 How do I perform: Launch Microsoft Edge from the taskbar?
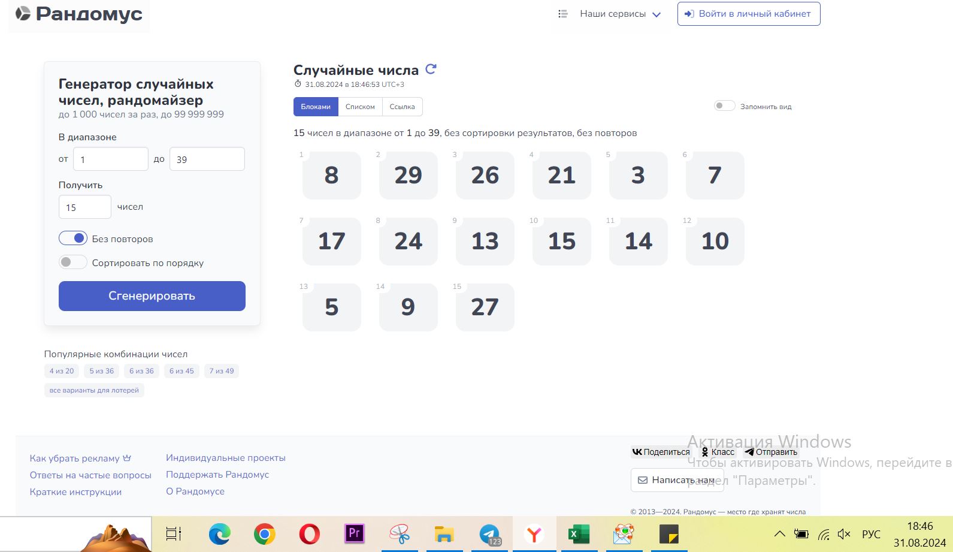pos(219,533)
